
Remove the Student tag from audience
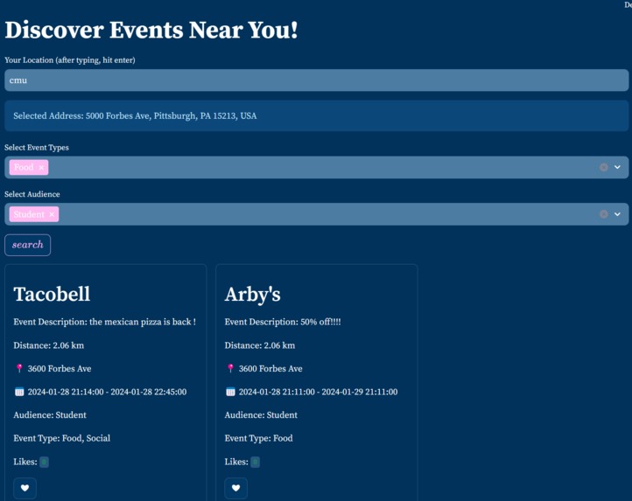tap(52, 214)
